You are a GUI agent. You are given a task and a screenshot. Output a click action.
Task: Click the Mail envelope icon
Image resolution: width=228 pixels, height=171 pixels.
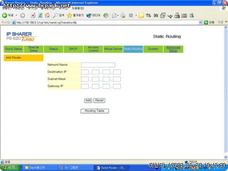pyautogui.click(x=114, y=16)
